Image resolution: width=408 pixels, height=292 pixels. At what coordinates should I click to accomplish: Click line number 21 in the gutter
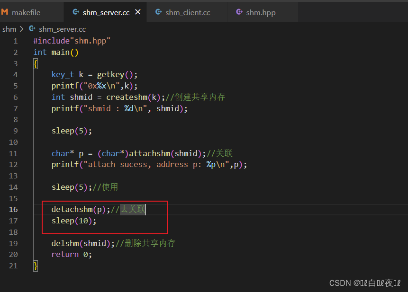pos(13,266)
